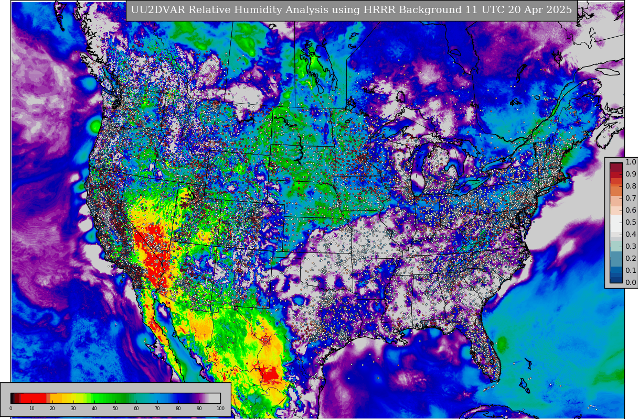Click the 40 tick label on humidity scale
Viewport: 638px width, 419px height.
click(94, 409)
